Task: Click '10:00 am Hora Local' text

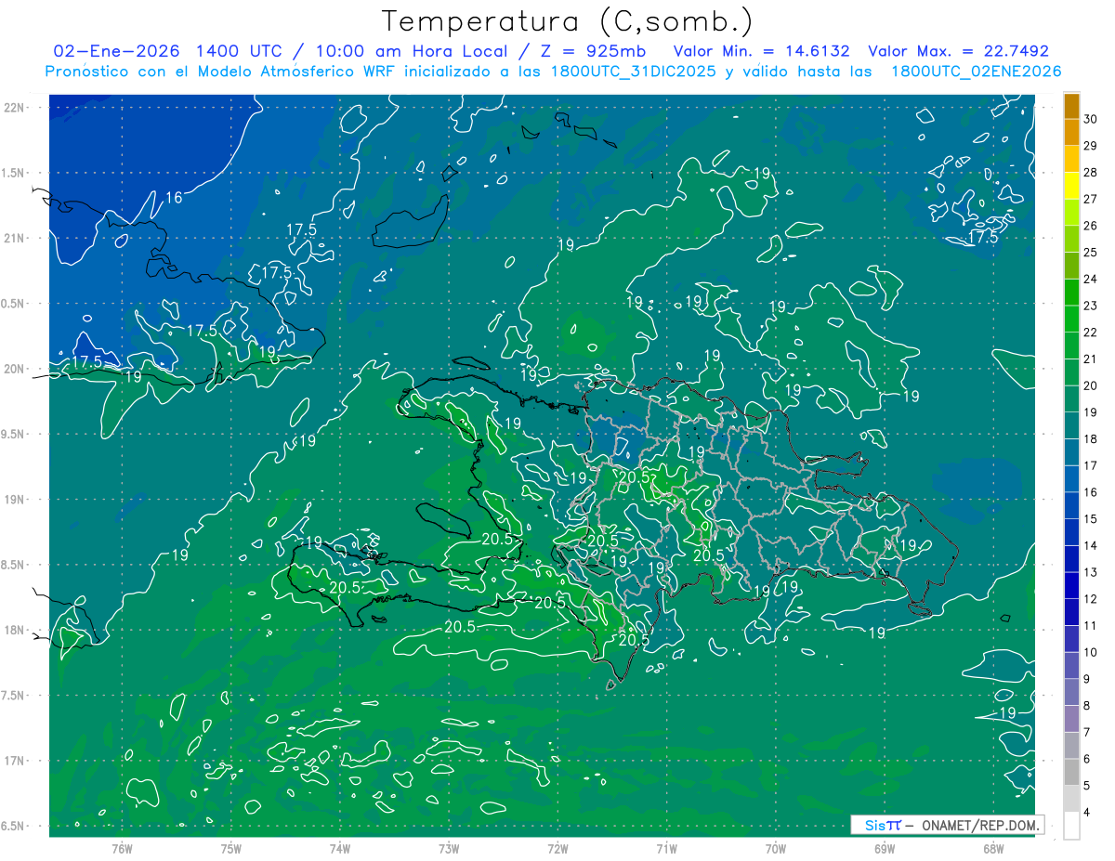Action: [413, 51]
